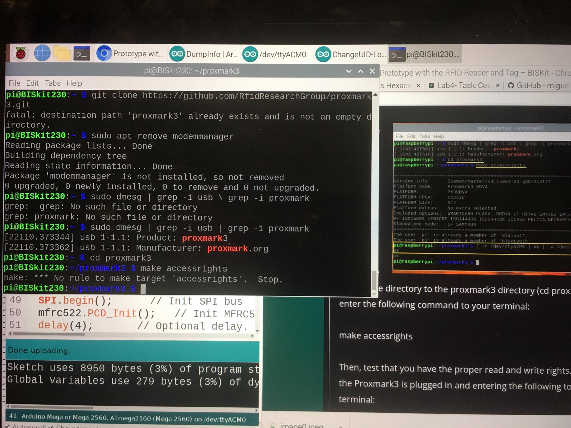
Task: Click the 'Done uploading.' status message
Action: point(39,350)
